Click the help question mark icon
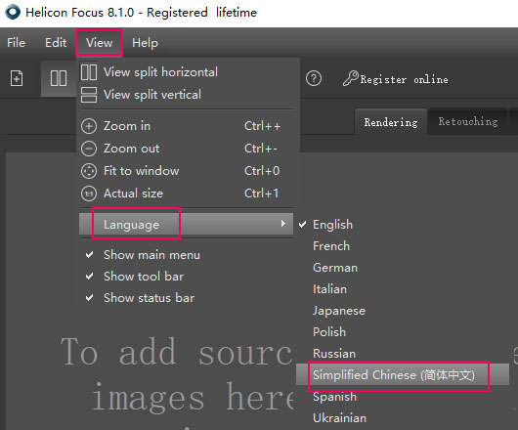518x430 pixels. click(314, 78)
